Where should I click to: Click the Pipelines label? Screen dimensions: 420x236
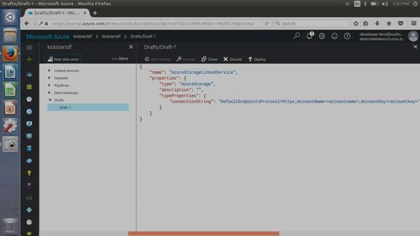click(x=61, y=85)
